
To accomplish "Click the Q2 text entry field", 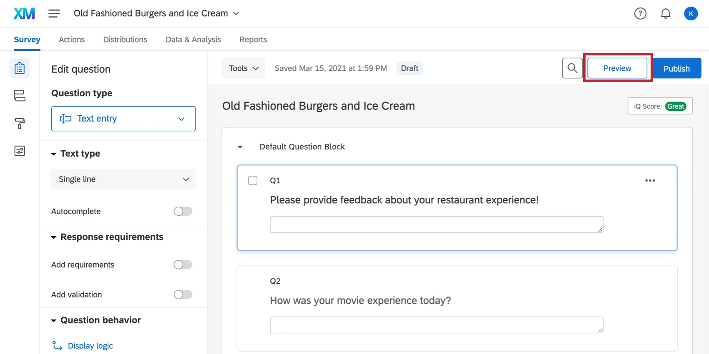I will [x=436, y=325].
